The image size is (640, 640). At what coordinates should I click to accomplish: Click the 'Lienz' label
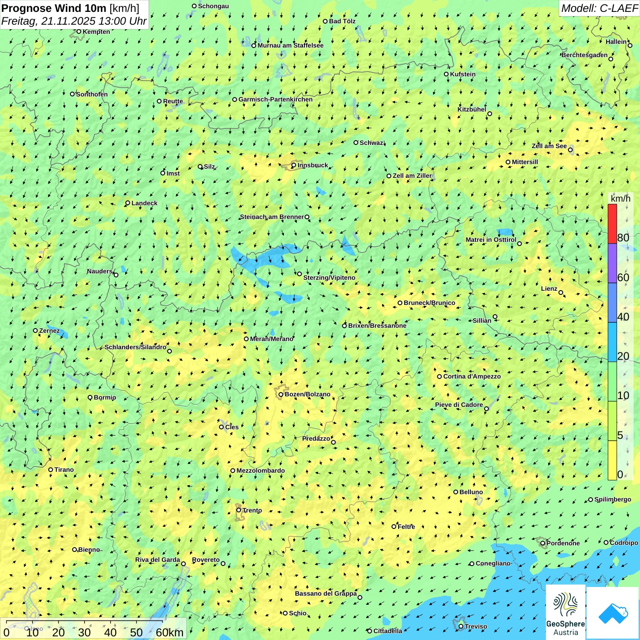(x=549, y=288)
